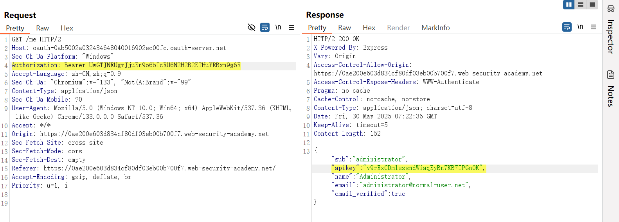This screenshot has width=619, height=222.
Task: Open the MarkInfo tab in Response
Action: pos(435,28)
